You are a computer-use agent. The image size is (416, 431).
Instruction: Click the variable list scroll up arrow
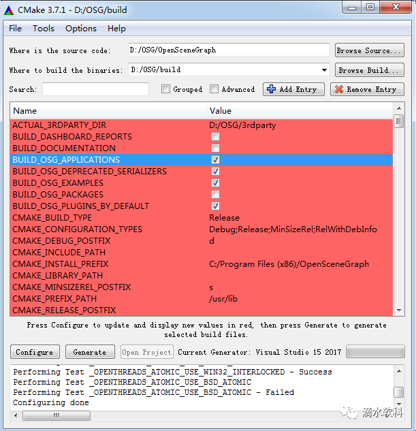click(399, 108)
